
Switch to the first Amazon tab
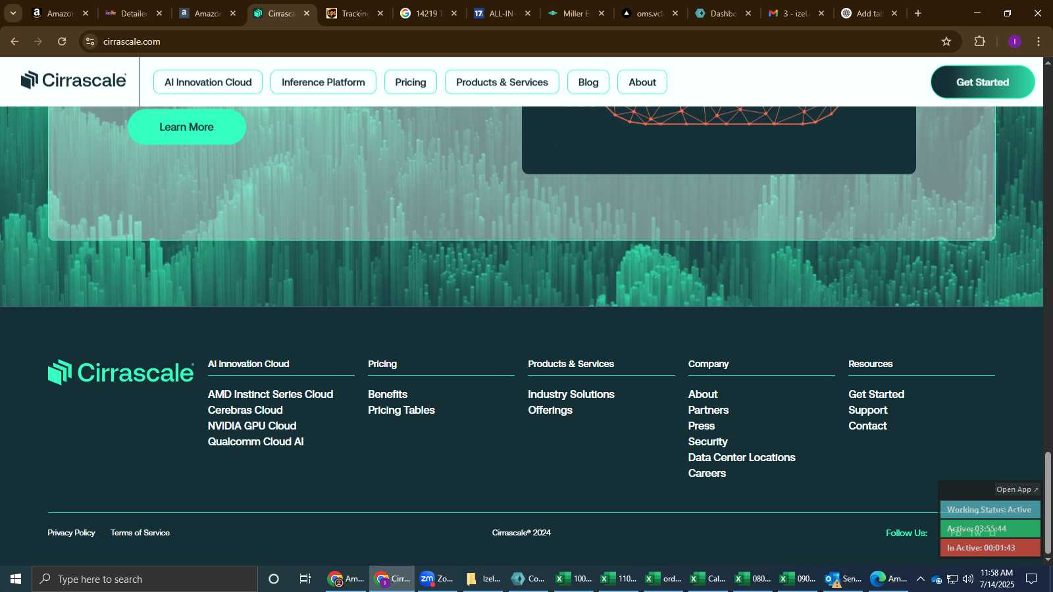(61, 13)
